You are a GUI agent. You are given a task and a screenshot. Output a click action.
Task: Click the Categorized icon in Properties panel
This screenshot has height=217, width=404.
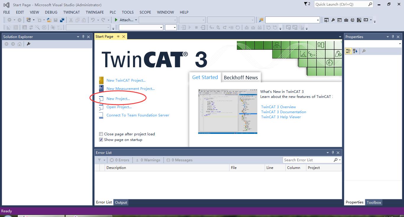pos(348,51)
